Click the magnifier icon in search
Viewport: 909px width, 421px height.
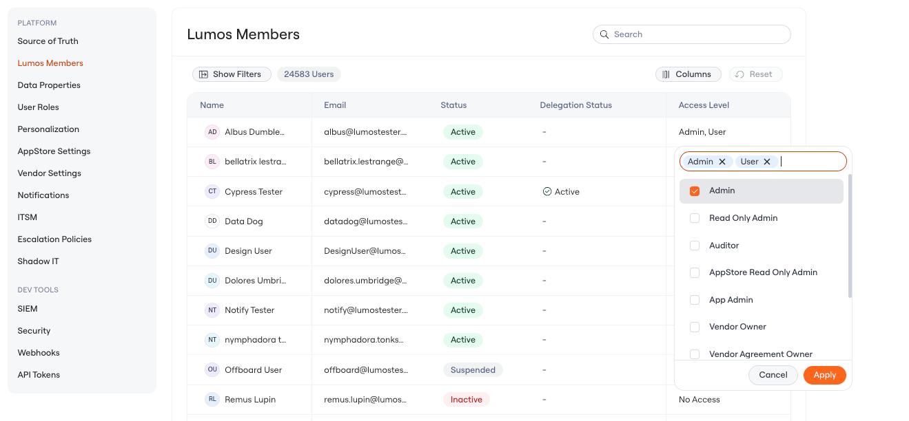click(604, 34)
